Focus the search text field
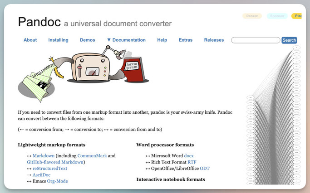 [256, 40]
